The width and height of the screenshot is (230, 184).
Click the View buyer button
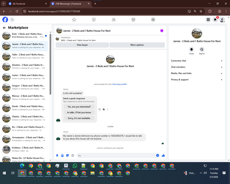pyautogui.click(x=82, y=45)
